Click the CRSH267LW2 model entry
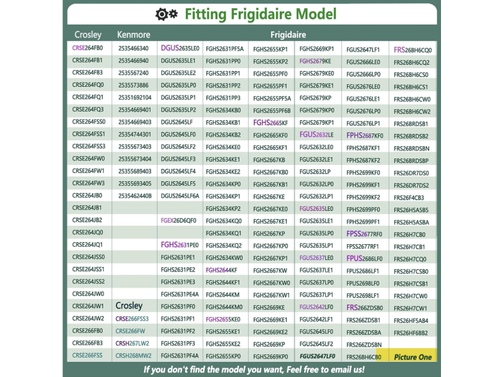504x377 pixels. coord(132,343)
